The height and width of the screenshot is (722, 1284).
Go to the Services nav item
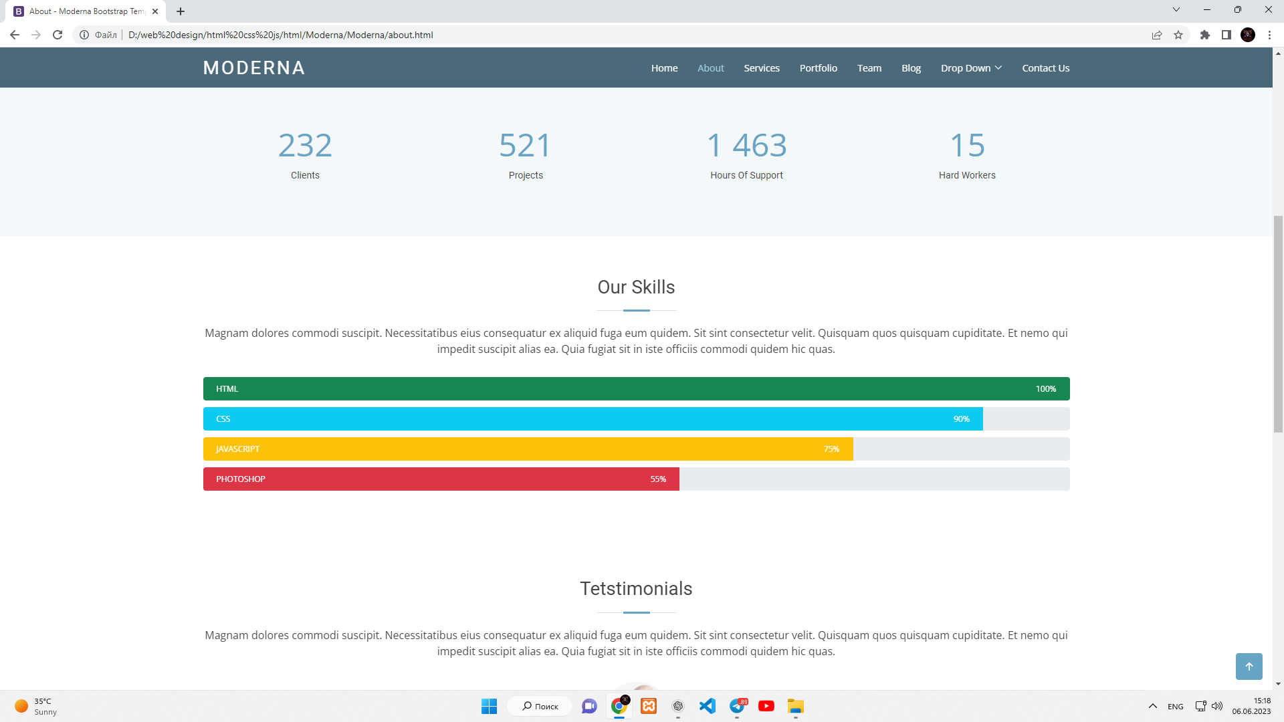(x=761, y=68)
